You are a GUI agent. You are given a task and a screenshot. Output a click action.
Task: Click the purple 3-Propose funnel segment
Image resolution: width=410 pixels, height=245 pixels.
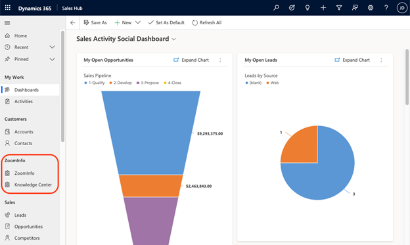point(151,221)
